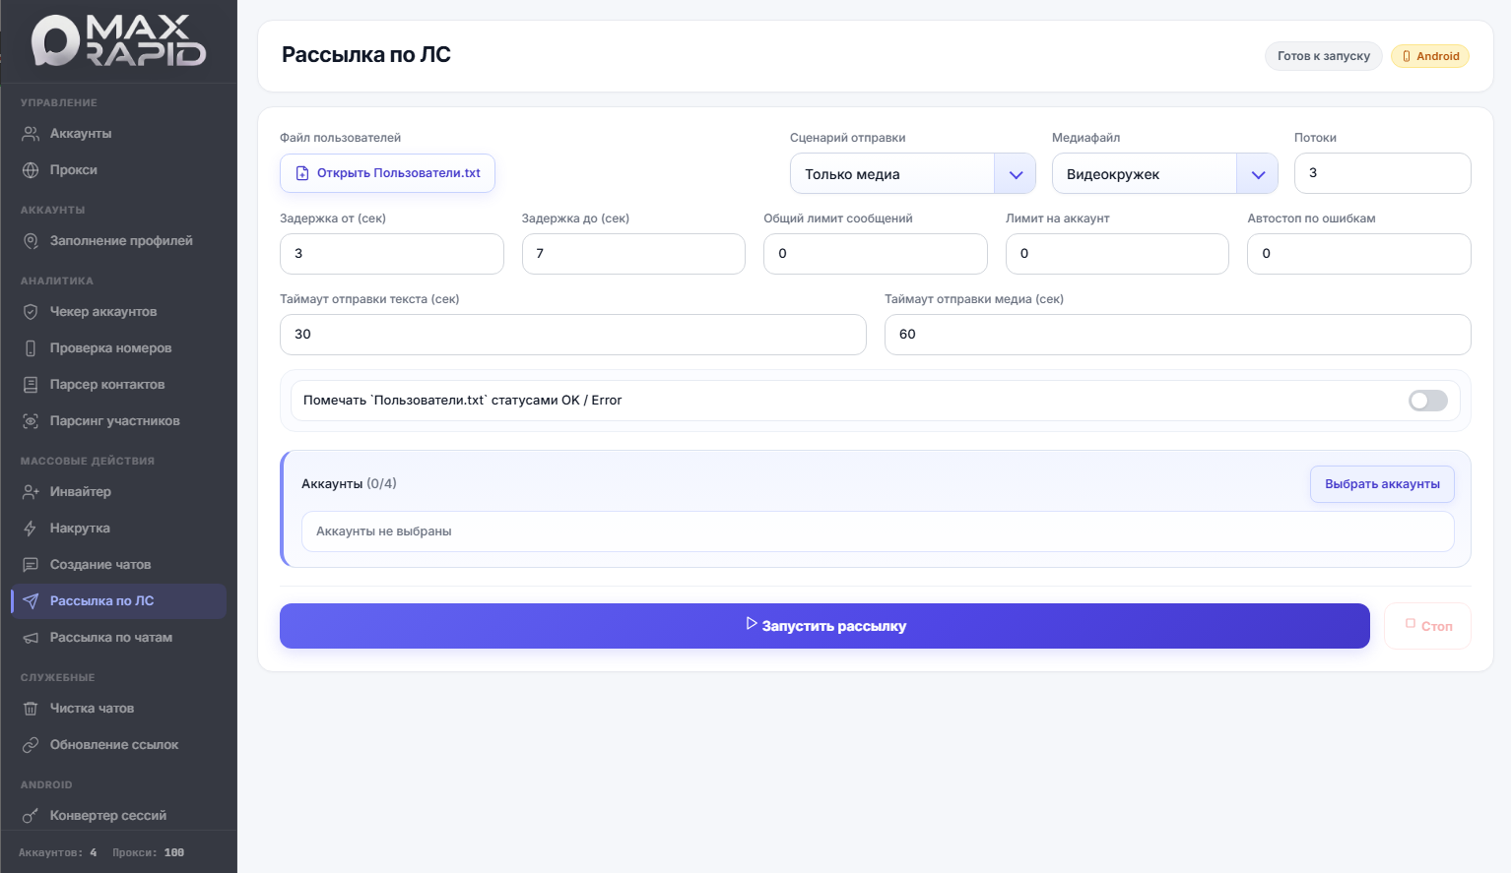
Task: Navigate to Заполнение профилей
Action: pyautogui.click(x=120, y=241)
